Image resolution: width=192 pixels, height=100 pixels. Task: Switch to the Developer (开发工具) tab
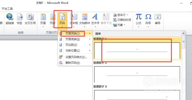(x=7, y=9)
